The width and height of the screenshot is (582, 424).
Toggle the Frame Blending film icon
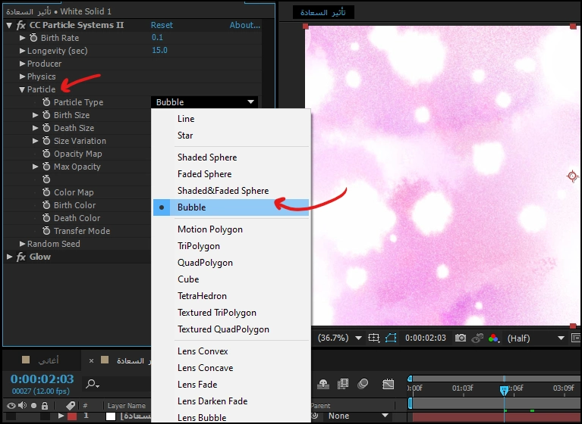point(343,384)
